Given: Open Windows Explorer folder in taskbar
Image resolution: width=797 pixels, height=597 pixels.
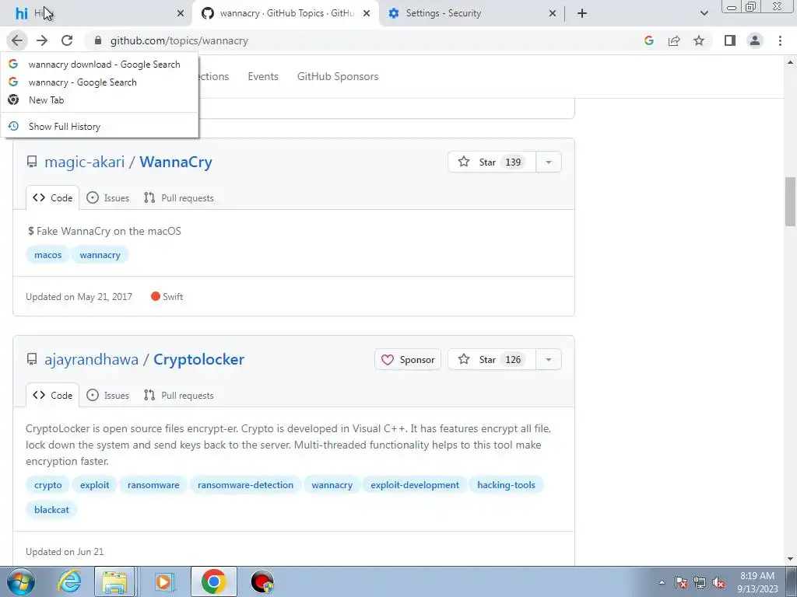Looking at the screenshot, I should point(115,581).
